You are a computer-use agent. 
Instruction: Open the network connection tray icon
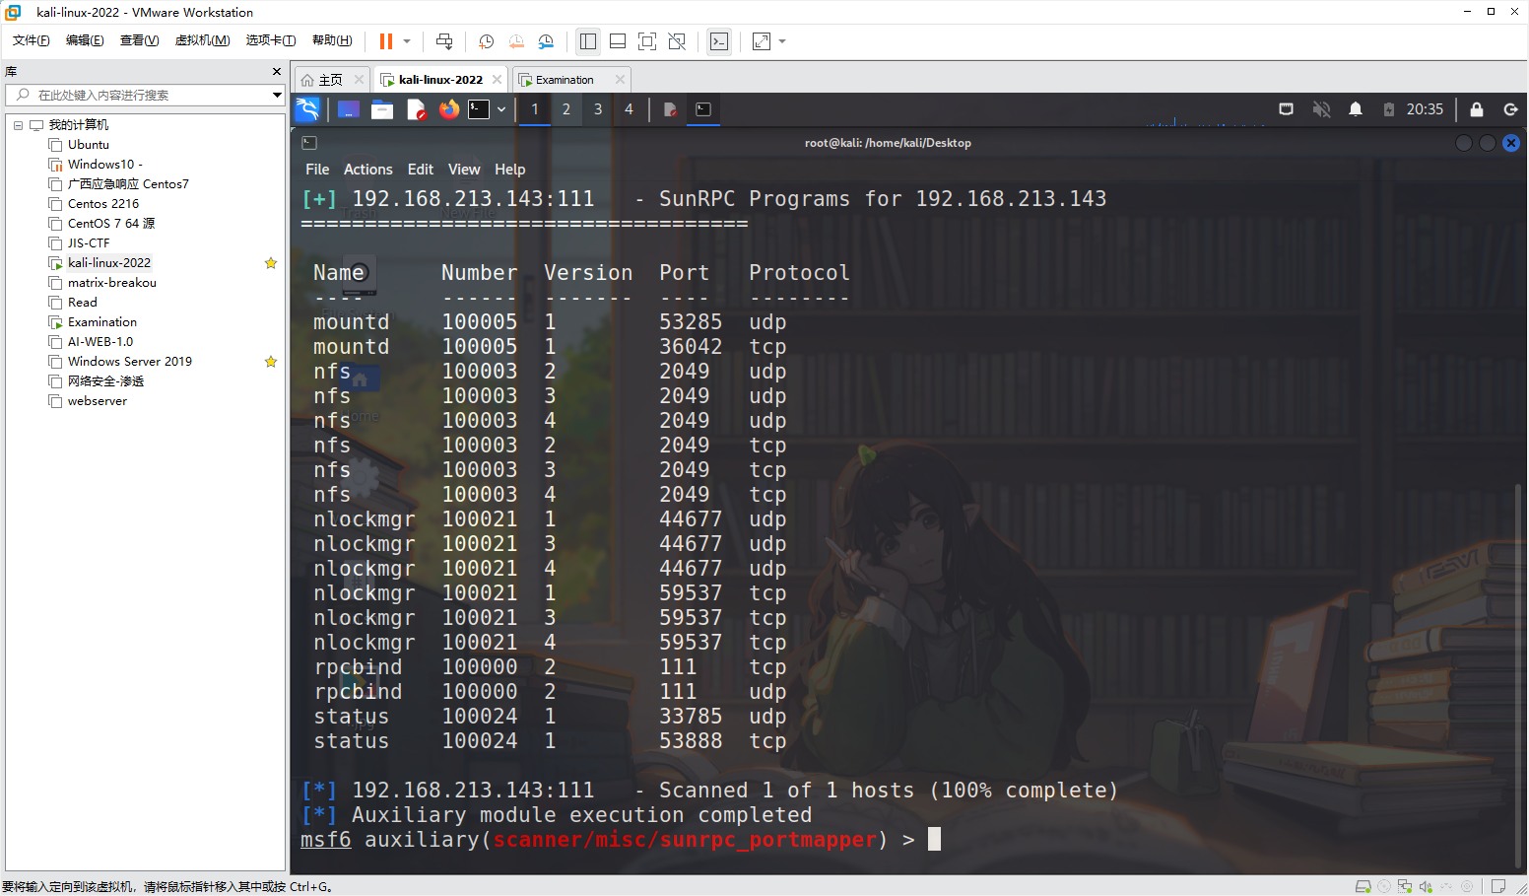1286,109
